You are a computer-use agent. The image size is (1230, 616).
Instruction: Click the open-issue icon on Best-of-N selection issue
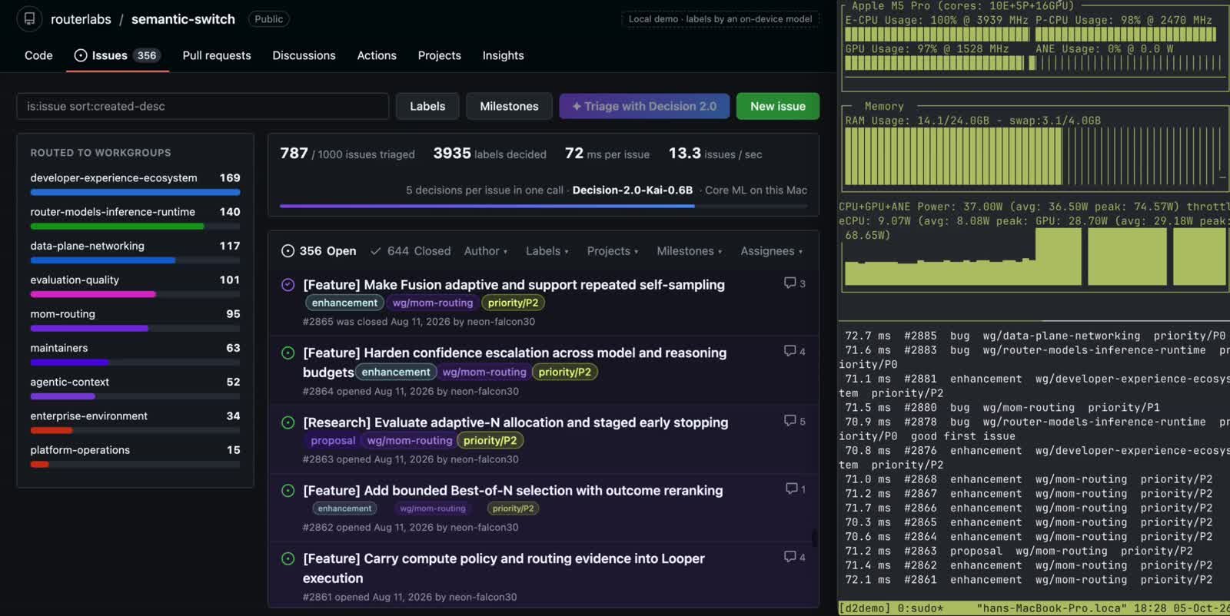tap(288, 491)
